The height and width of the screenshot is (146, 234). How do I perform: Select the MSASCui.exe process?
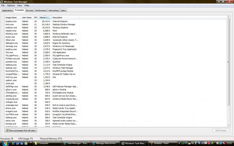[42, 34]
